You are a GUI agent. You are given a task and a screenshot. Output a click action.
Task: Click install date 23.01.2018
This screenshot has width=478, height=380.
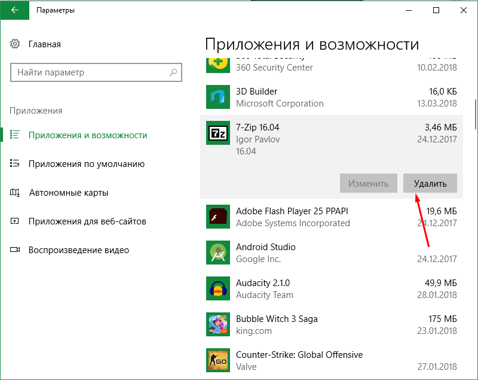pos(437,331)
